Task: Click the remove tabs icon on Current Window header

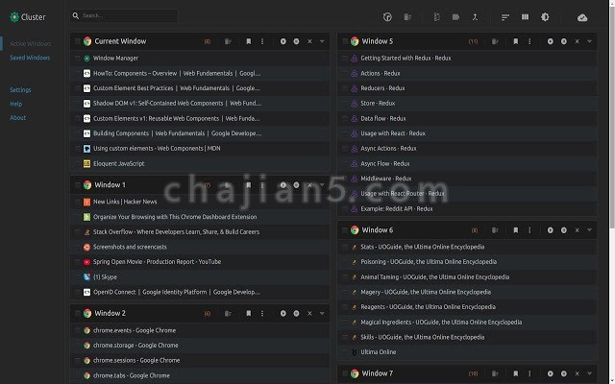Action: point(228,41)
